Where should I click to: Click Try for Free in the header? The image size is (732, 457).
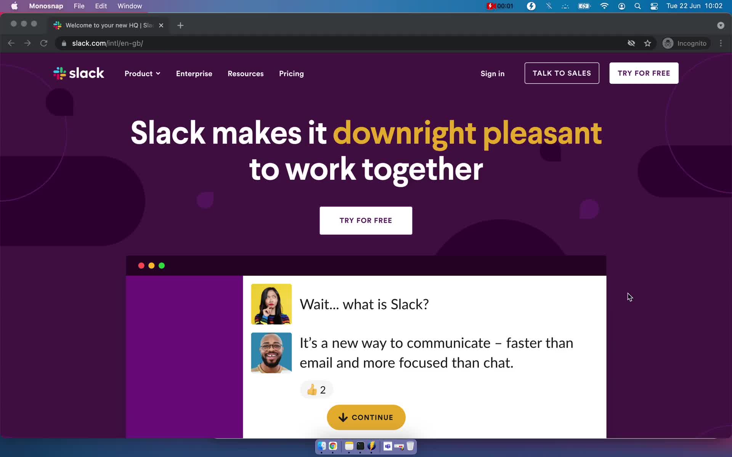click(x=644, y=73)
